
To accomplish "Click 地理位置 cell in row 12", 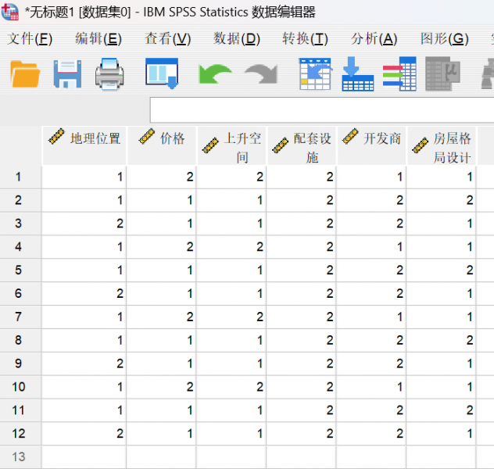I will click(x=84, y=434).
